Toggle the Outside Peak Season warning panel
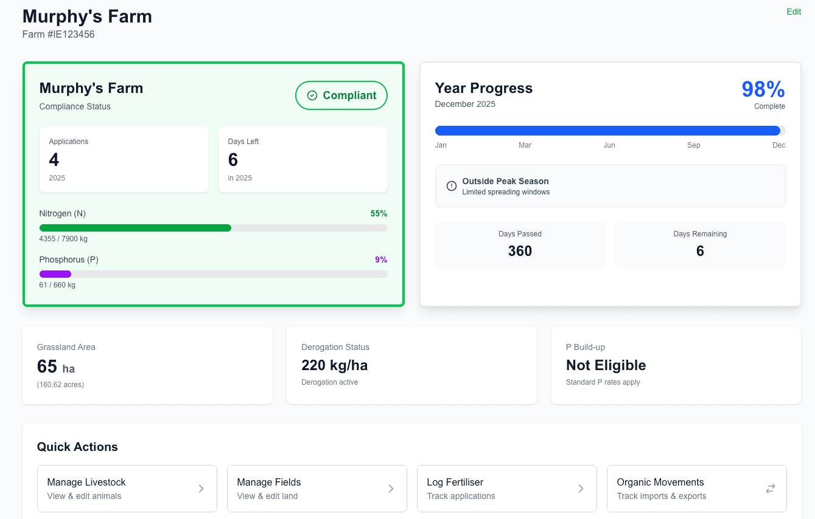Viewport: 815px width, 519px height. [x=610, y=186]
